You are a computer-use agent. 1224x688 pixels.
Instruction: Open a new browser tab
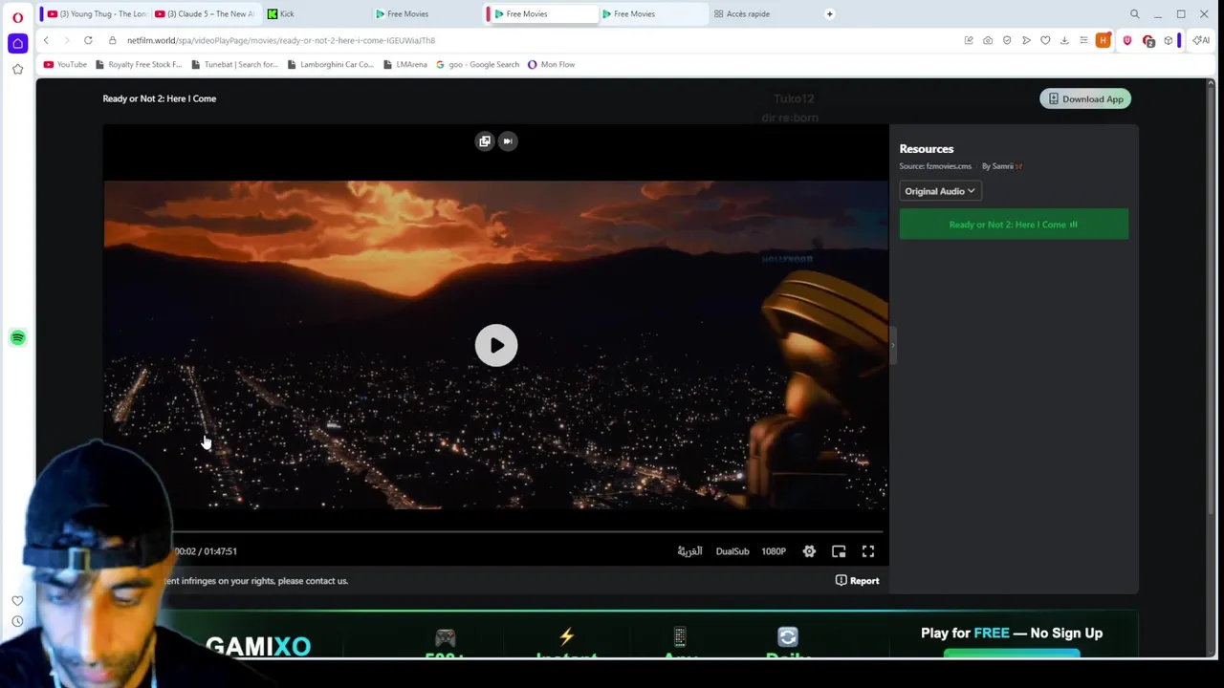(830, 14)
